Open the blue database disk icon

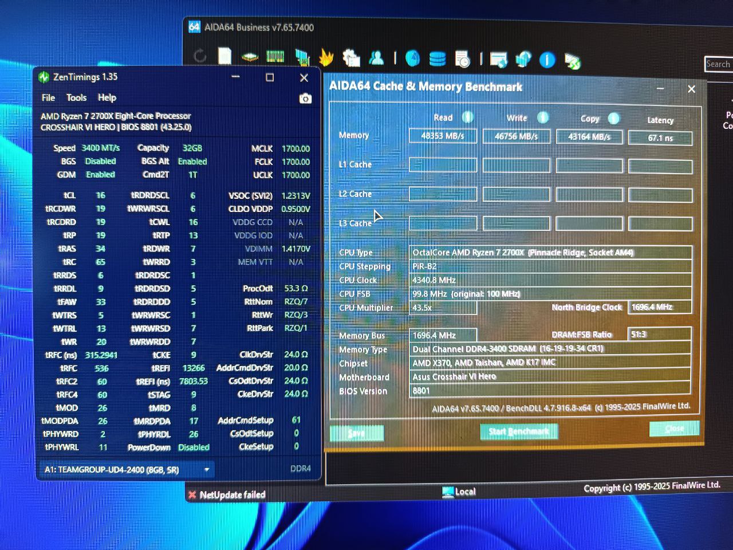coord(437,58)
